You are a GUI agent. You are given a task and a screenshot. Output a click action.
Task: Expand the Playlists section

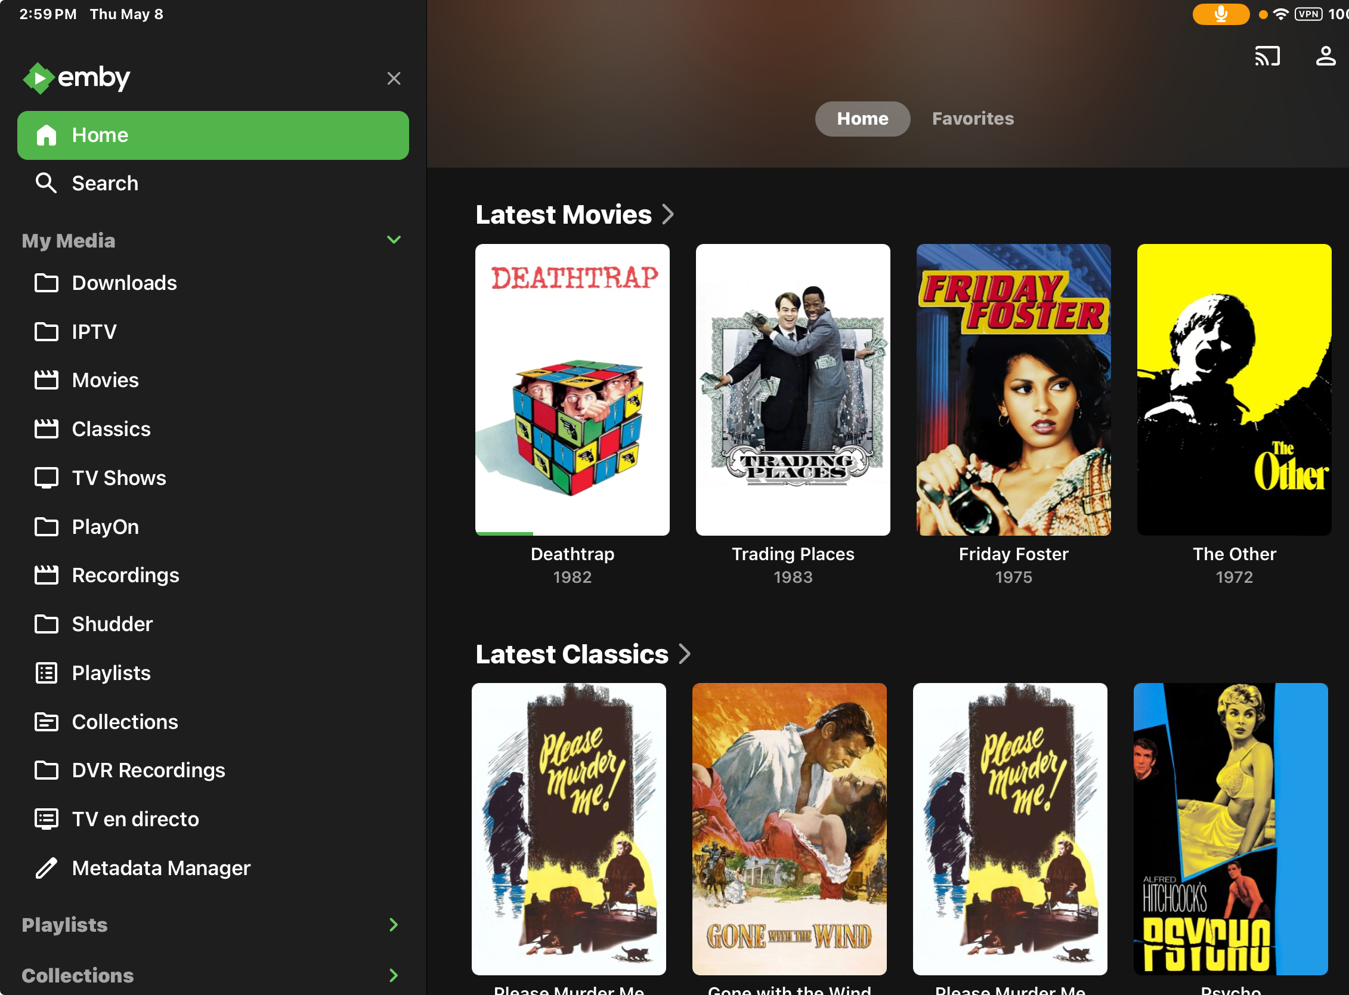pos(394,925)
